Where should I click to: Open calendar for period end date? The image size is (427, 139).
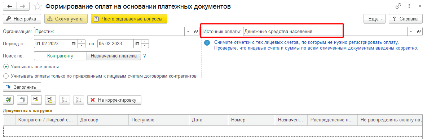tap(137, 43)
